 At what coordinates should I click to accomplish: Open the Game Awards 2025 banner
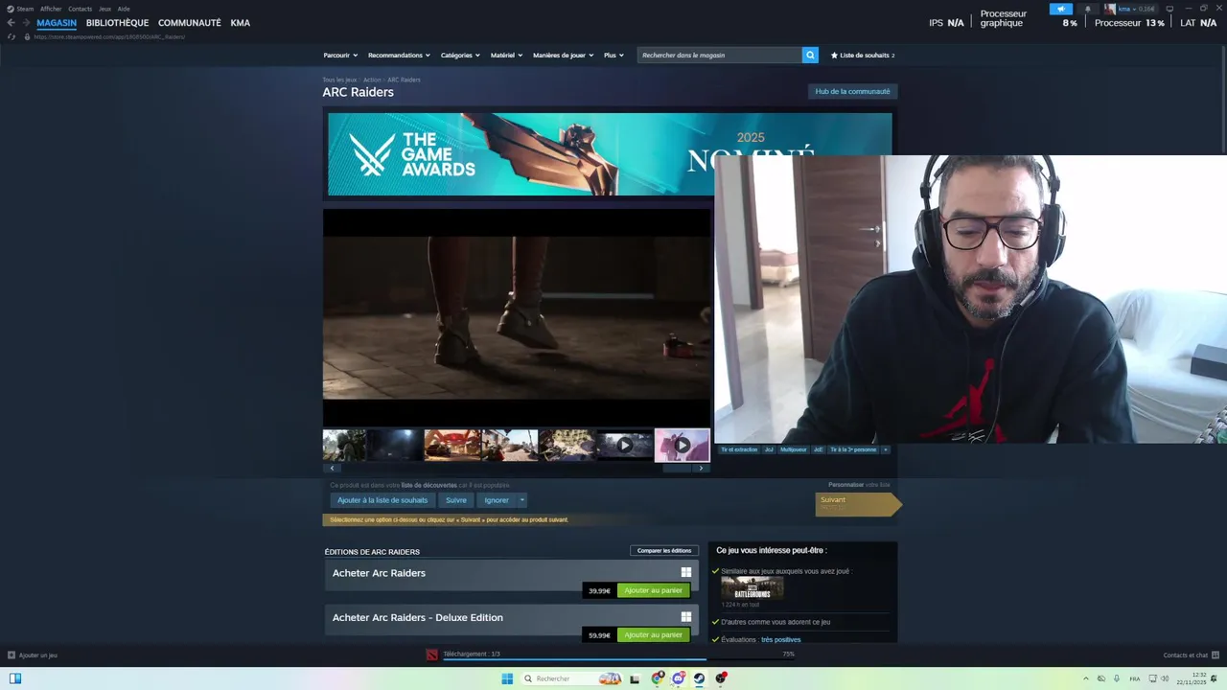click(610, 154)
